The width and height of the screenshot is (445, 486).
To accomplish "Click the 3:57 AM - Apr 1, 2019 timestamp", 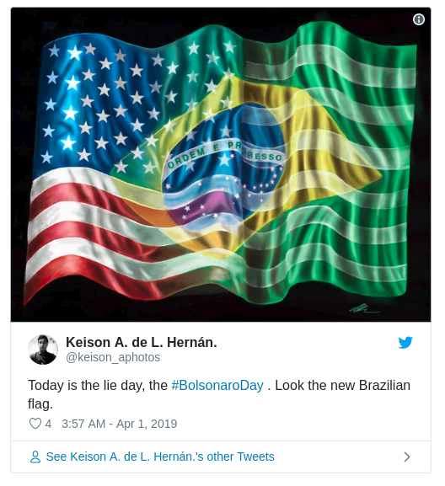I will pos(120,424).
